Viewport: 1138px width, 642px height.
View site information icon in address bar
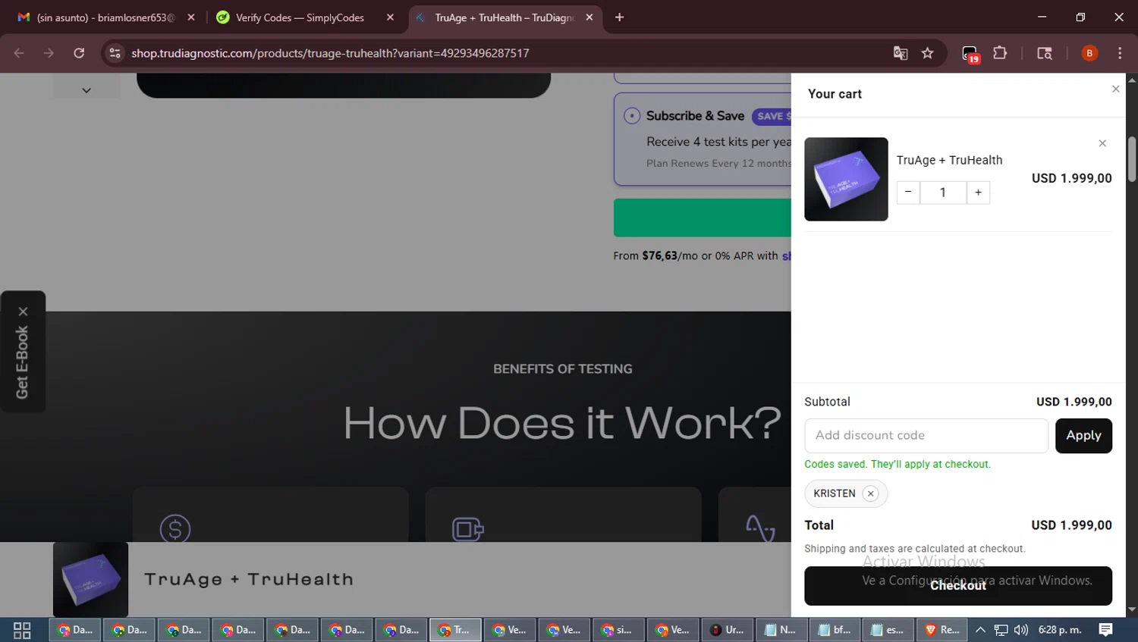tap(115, 53)
